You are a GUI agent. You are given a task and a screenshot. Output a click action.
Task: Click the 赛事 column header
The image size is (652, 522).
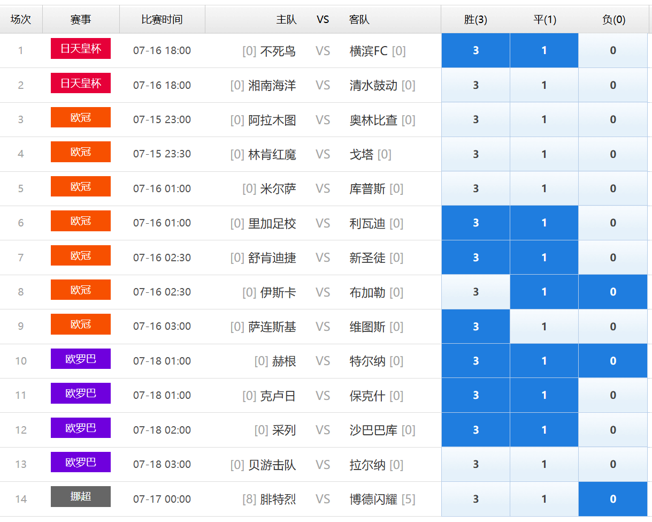point(81,20)
